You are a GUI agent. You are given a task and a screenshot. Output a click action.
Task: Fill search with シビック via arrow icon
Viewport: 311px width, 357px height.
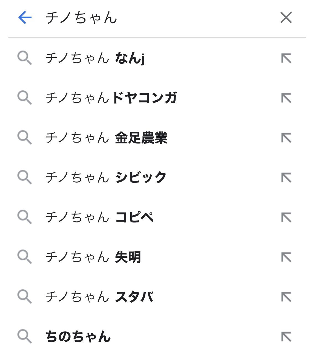(x=286, y=178)
